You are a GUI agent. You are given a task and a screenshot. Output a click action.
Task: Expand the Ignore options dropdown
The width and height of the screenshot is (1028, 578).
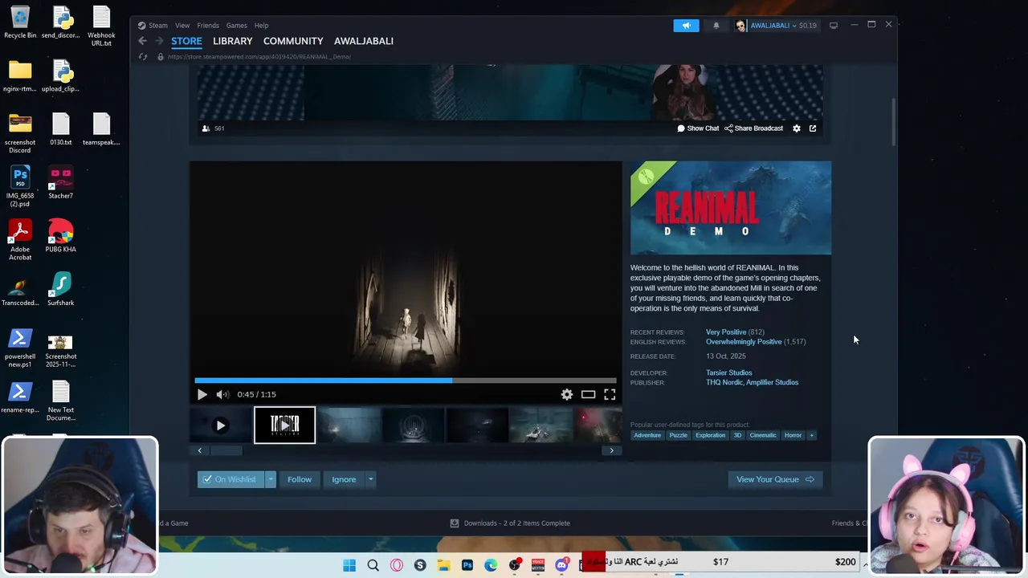tap(370, 479)
